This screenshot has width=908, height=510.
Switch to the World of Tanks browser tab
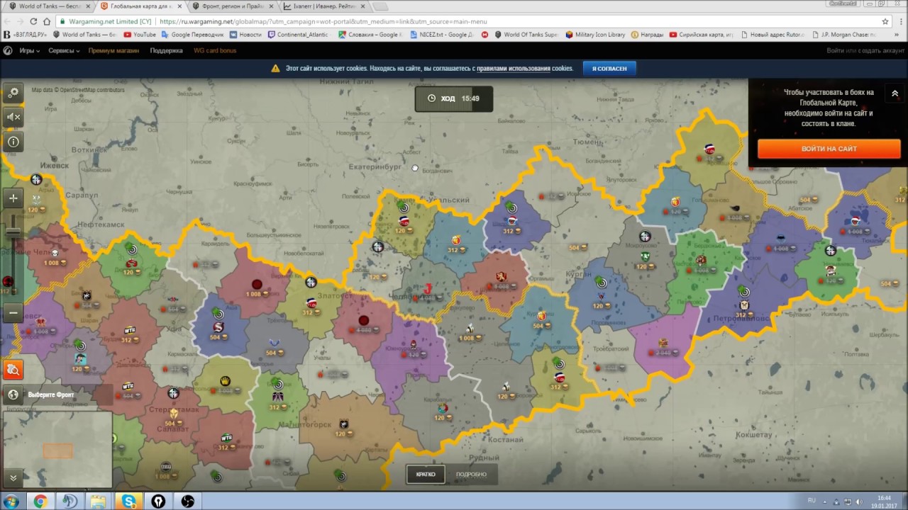(x=48, y=6)
